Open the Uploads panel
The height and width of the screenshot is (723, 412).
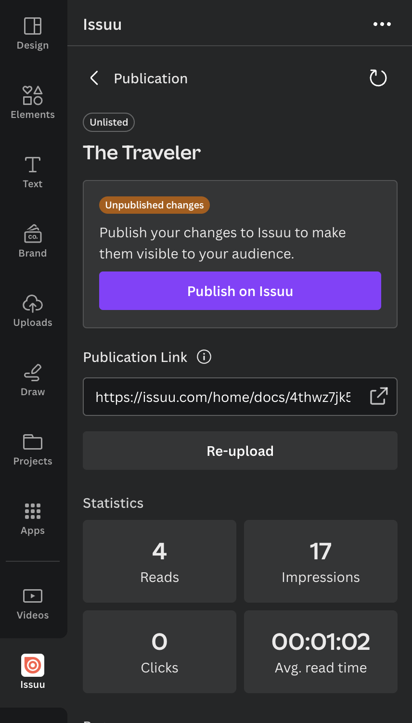coord(32,310)
